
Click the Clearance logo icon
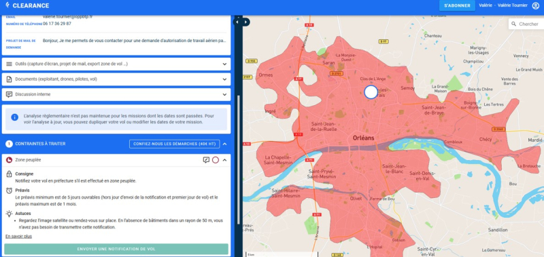[x=7, y=5]
